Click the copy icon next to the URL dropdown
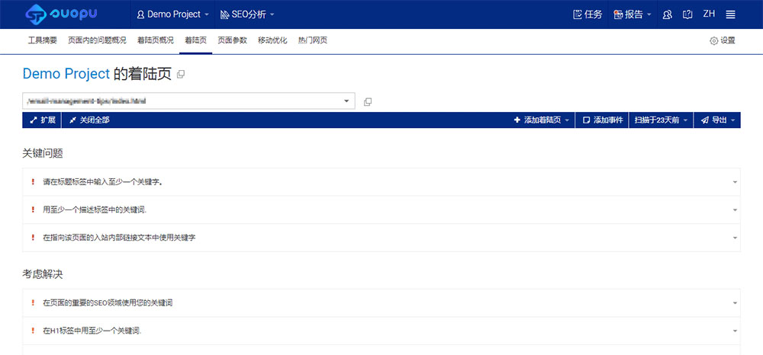The height and width of the screenshot is (355, 763). click(368, 101)
